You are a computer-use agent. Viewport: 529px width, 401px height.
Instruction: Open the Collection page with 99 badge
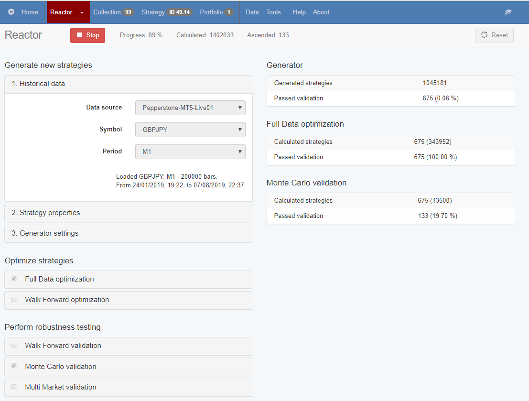(x=113, y=12)
